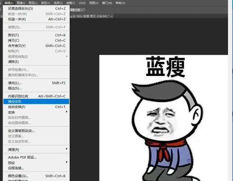Expand the 预设 submenu

tap(36, 163)
